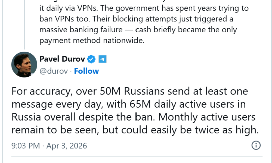Open Pavel Durov's profile picture
Viewport: 272px width, 163px height.
click(24, 65)
